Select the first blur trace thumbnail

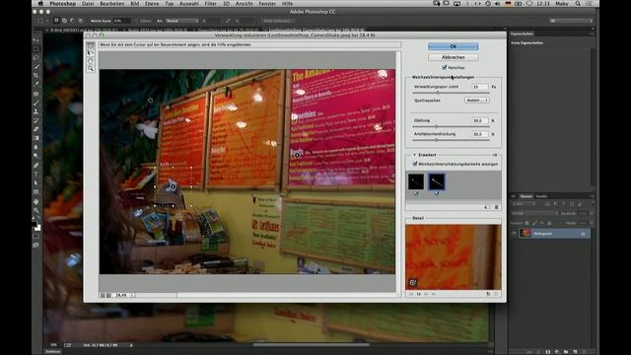point(416,181)
